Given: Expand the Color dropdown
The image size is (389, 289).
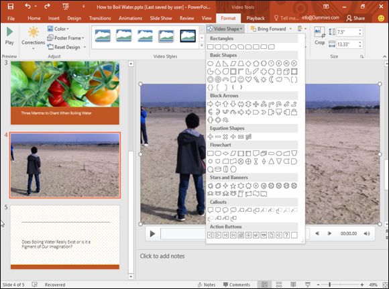Looking at the screenshot, I should pos(58,29).
